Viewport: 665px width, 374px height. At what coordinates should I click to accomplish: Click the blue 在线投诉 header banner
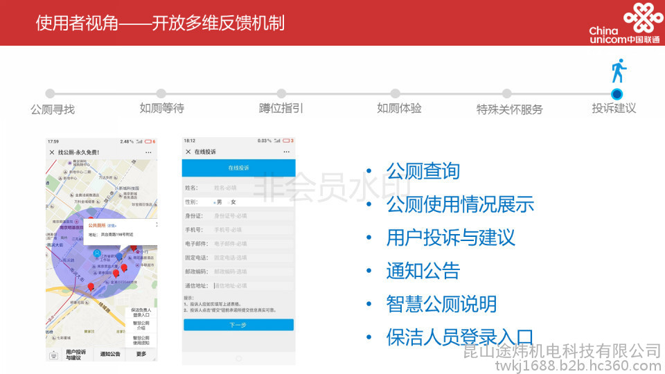coord(239,168)
